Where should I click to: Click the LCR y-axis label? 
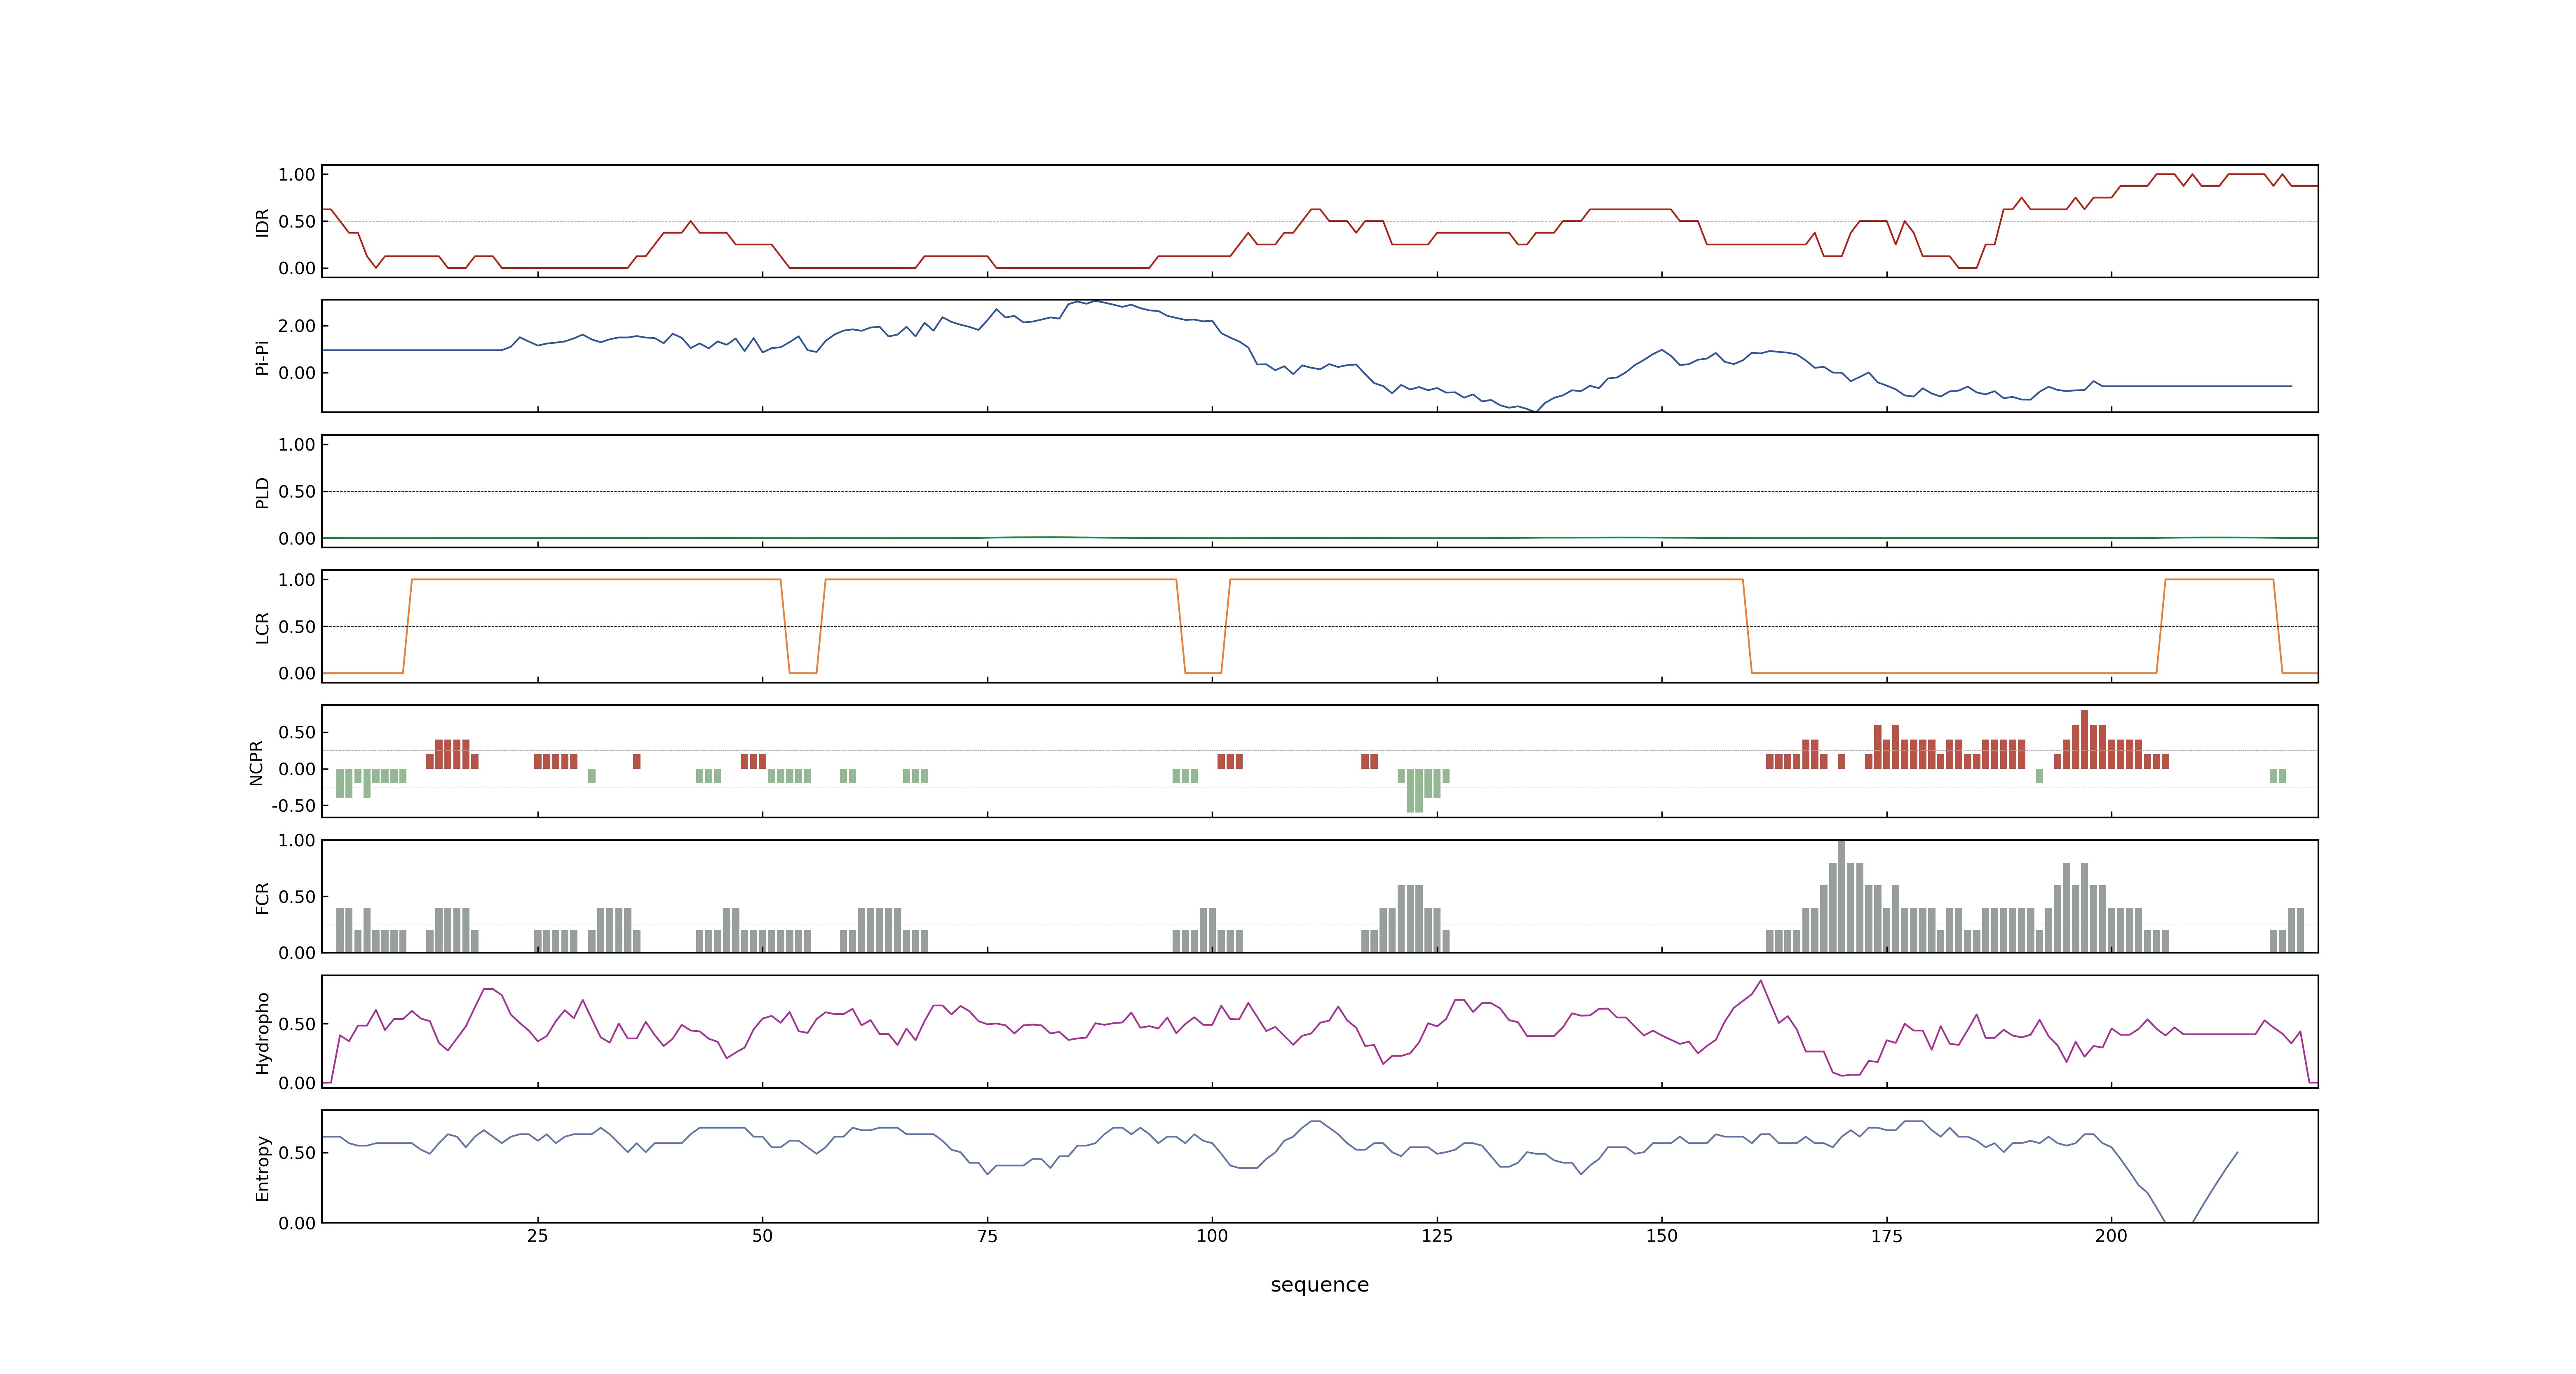(262, 627)
